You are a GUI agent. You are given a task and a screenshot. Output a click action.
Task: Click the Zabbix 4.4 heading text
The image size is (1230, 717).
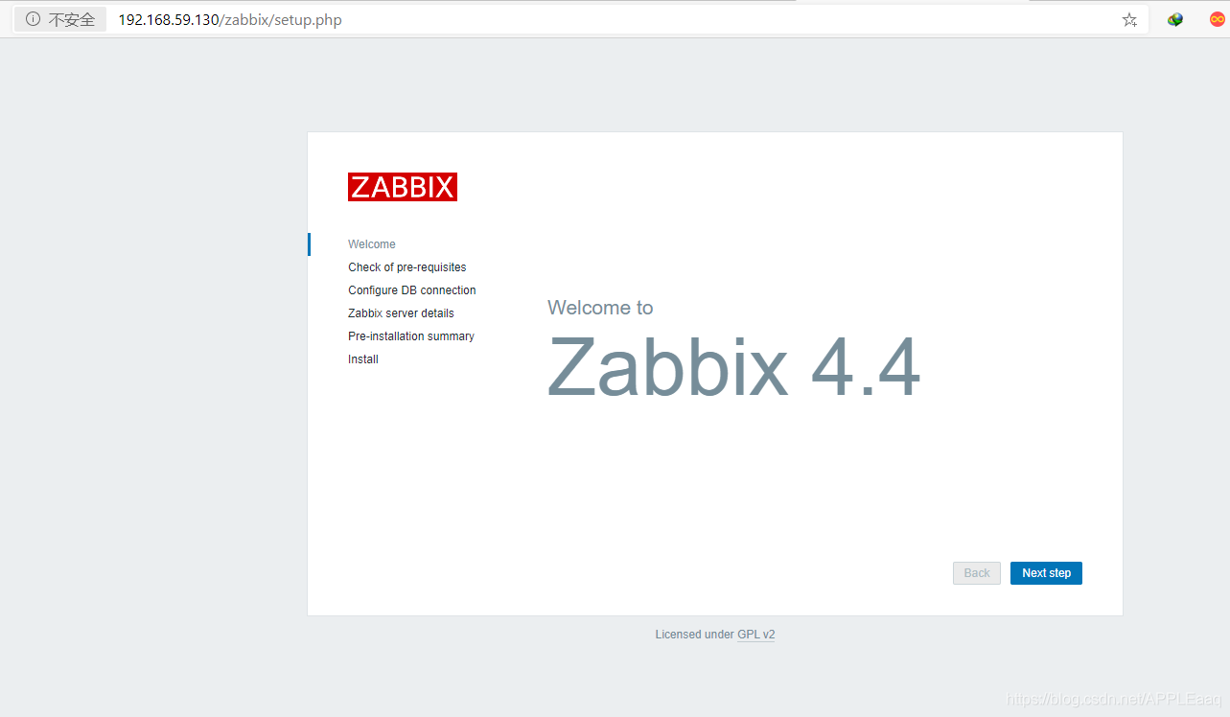click(x=734, y=368)
